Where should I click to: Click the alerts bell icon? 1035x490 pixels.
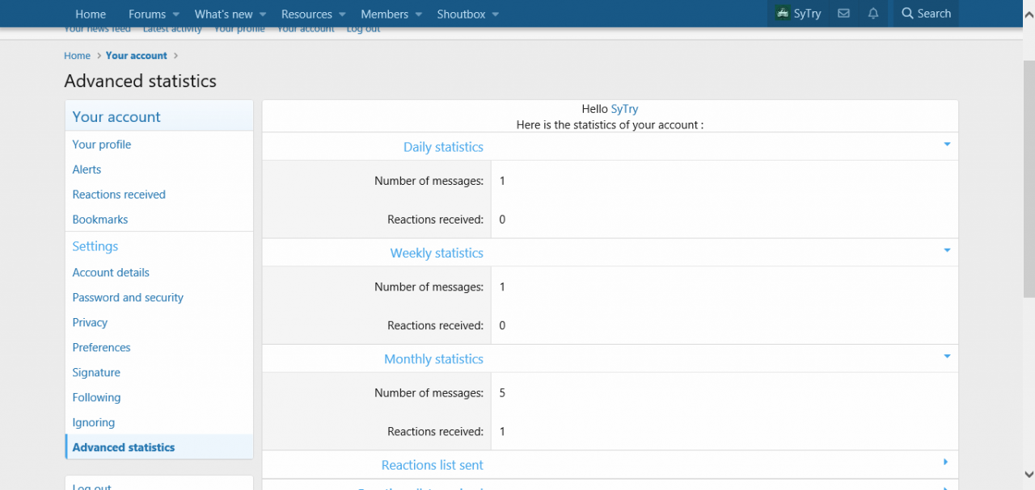tap(873, 14)
